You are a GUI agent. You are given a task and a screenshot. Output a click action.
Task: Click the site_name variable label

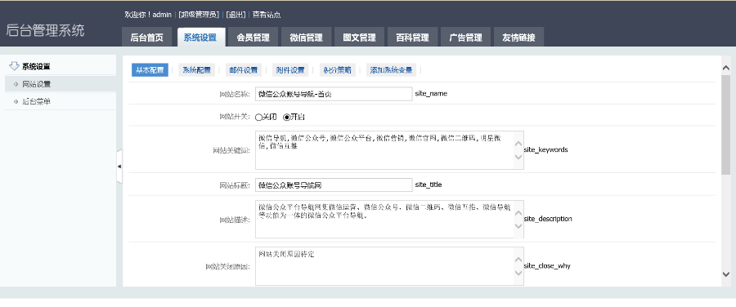click(x=431, y=94)
